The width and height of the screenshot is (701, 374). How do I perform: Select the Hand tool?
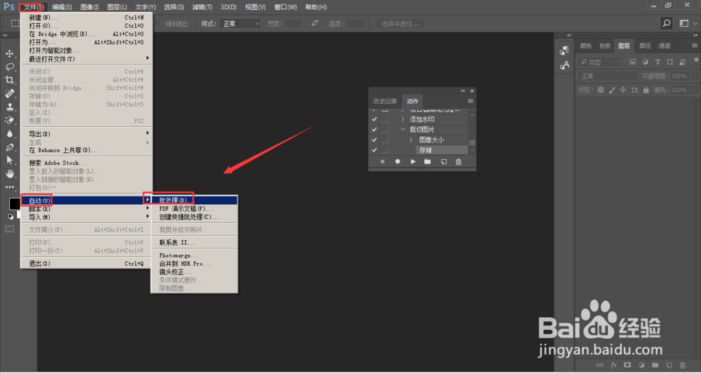(x=9, y=173)
